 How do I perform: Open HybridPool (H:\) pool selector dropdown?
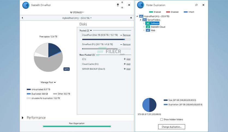point(77,18)
